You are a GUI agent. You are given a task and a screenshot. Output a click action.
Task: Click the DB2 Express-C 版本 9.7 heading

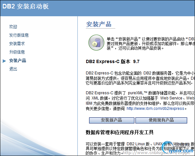(x=112, y=61)
